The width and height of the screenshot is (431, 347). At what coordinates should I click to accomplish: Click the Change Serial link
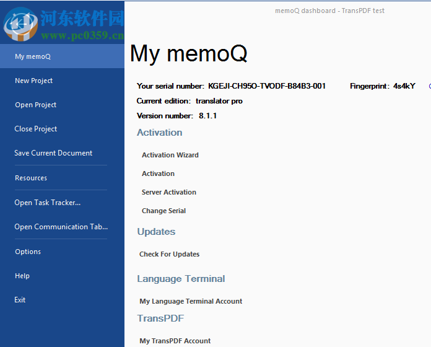163,211
